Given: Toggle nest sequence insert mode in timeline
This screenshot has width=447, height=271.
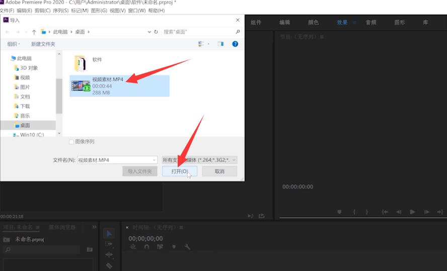Looking at the screenshot, I should tap(133, 247).
